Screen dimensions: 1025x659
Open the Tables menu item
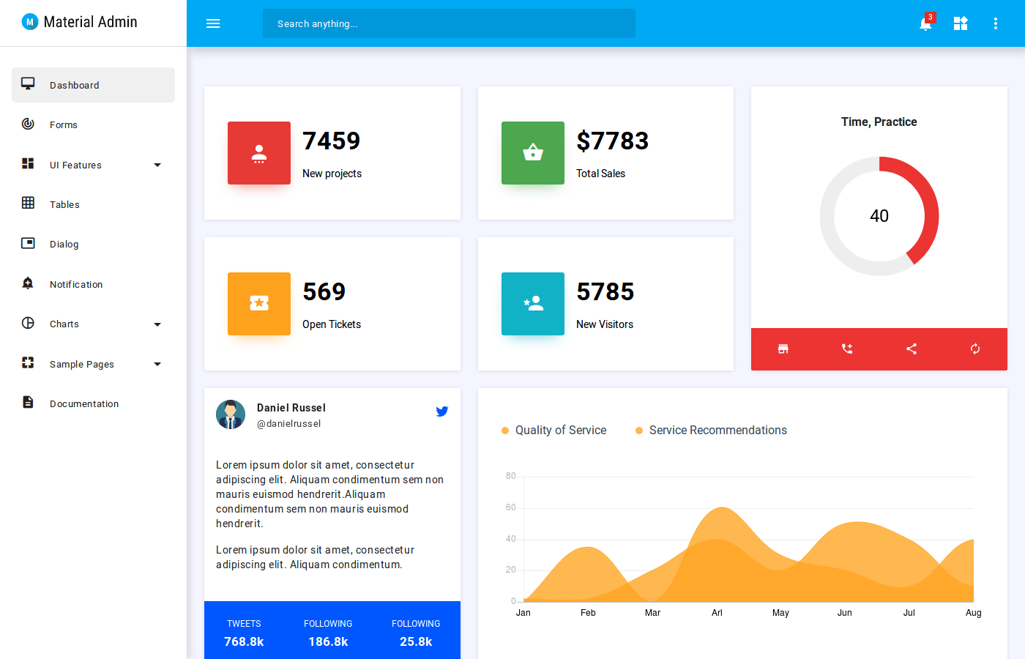[x=93, y=204]
